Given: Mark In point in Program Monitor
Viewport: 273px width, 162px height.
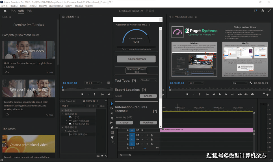Looking at the screenshot, I should pos(194,94).
